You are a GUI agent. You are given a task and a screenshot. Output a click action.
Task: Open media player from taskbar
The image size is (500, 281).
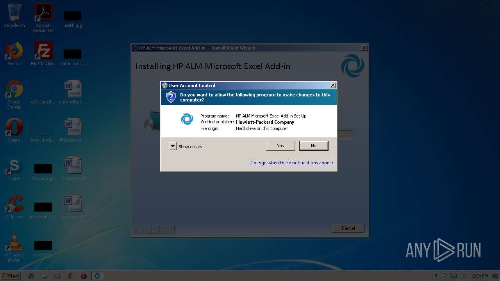[x=57, y=276]
